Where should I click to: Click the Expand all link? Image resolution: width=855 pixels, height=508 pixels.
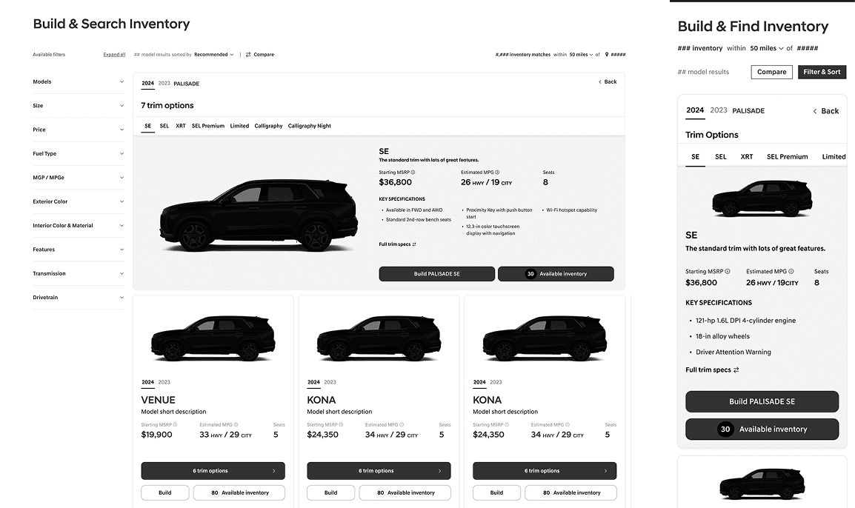(x=115, y=55)
